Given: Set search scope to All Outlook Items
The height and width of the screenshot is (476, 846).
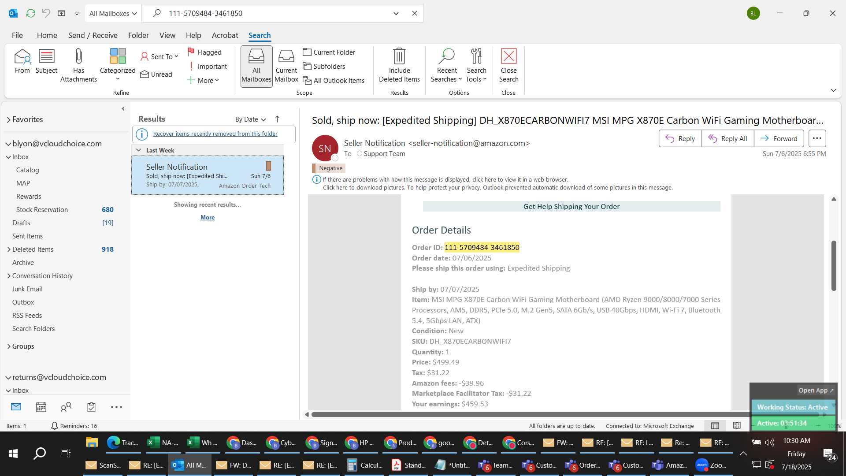Looking at the screenshot, I should coord(334,80).
